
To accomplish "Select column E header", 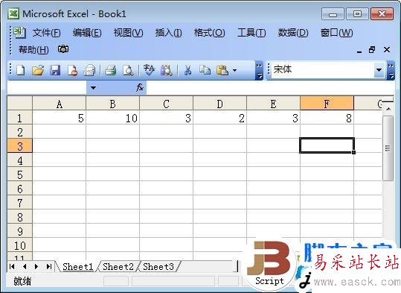I will pyautogui.click(x=273, y=104).
